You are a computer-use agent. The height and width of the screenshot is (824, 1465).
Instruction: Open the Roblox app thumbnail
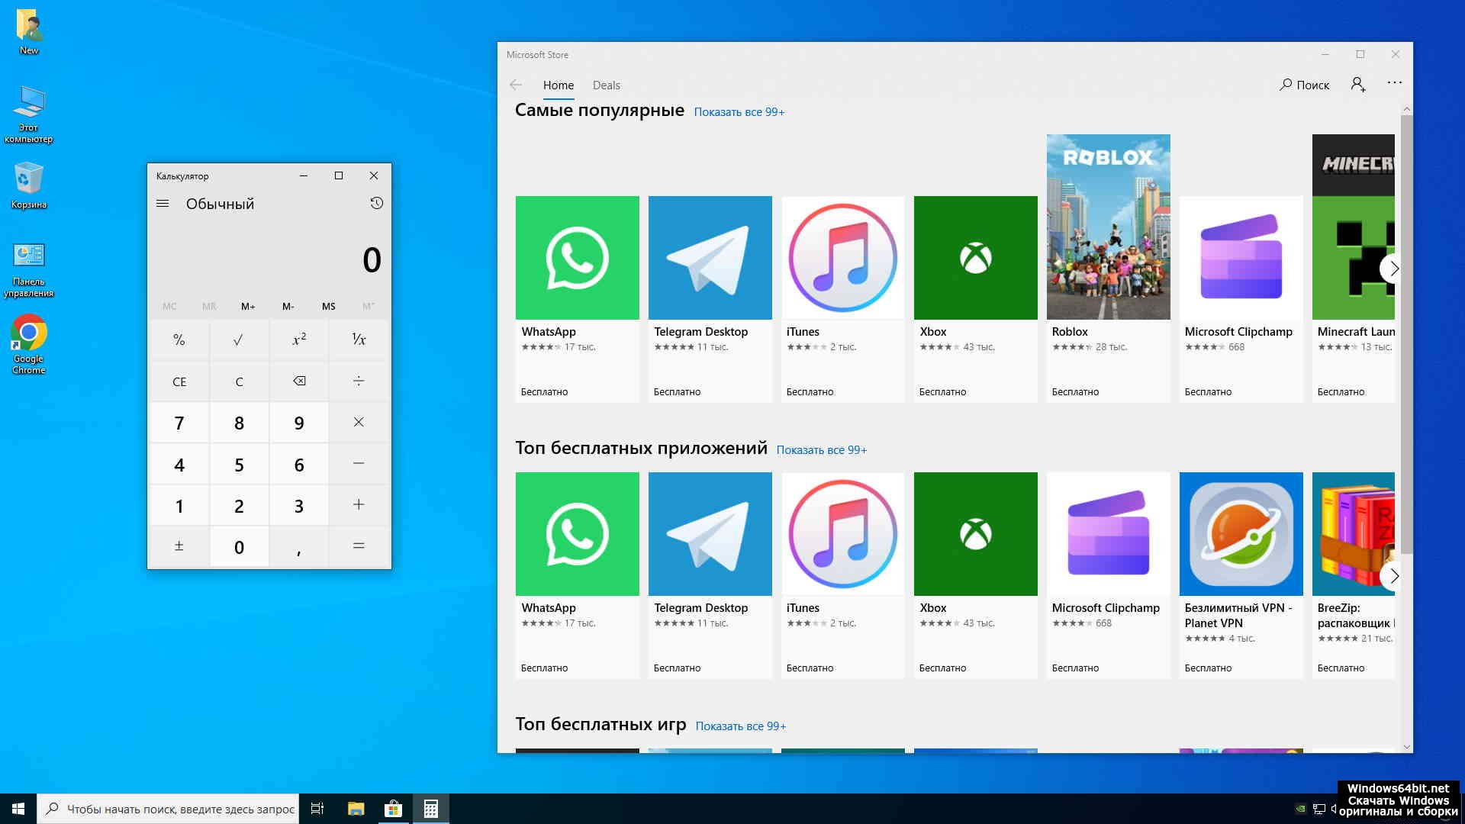tap(1108, 227)
